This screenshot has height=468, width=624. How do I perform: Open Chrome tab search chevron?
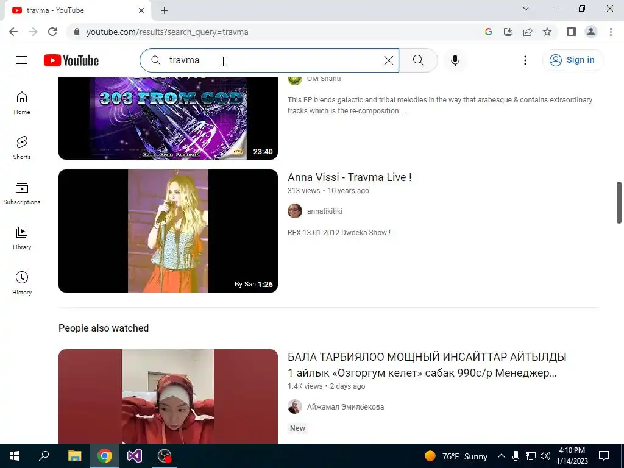coord(526,9)
